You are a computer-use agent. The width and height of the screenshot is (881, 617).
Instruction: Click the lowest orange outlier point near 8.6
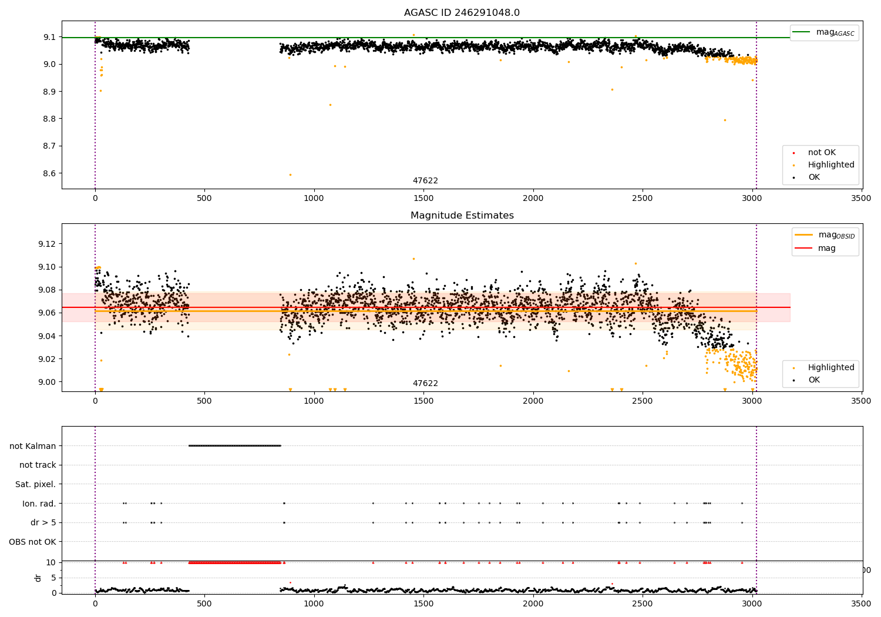[290, 175]
